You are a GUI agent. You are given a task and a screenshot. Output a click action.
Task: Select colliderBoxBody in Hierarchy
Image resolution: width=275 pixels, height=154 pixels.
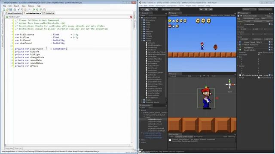pos(154,119)
